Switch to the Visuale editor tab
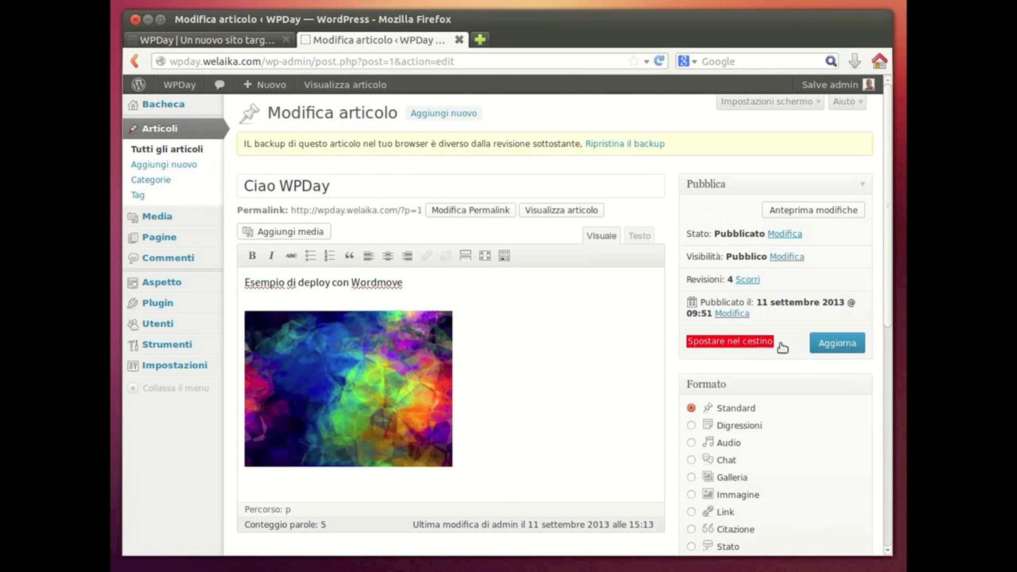This screenshot has height=572, width=1017. click(x=601, y=236)
